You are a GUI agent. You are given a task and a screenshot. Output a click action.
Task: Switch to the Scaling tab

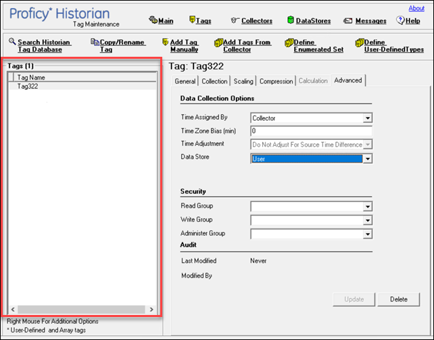pyautogui.click(x=243, y=81)
